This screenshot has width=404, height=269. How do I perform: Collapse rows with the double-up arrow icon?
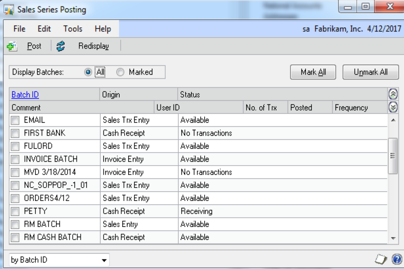(x=393, y=94)
